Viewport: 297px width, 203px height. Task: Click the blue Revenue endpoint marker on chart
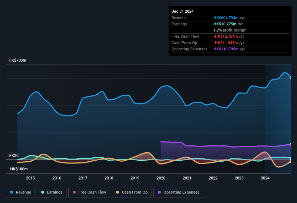[290, 77]
